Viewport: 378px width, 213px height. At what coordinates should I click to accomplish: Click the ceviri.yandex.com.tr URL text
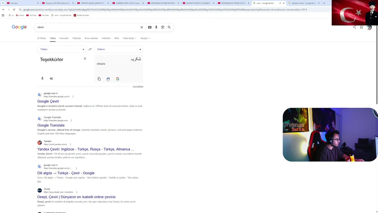pos(56,145)
